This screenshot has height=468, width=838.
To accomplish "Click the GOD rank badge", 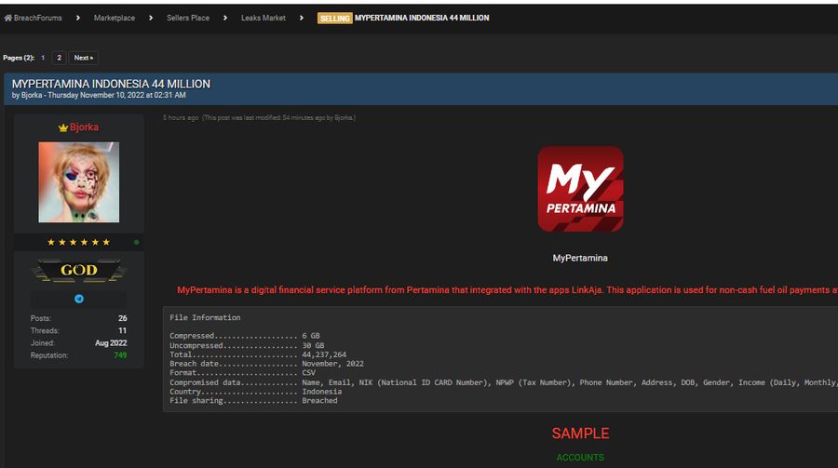I will coord(78,271).
